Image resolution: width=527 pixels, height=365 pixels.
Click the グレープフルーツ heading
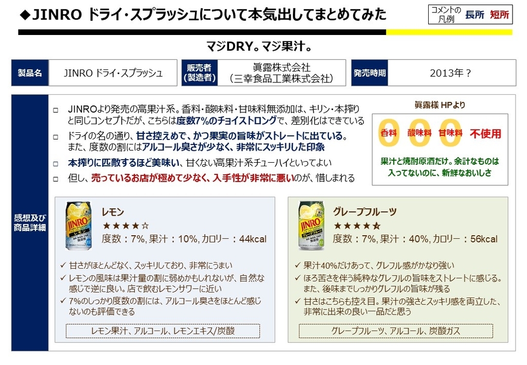pos(365,212)
